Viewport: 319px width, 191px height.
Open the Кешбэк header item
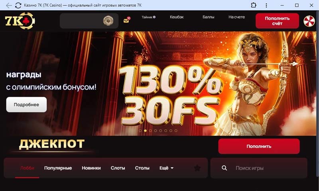pyautogui.click(x=177, y=17)
